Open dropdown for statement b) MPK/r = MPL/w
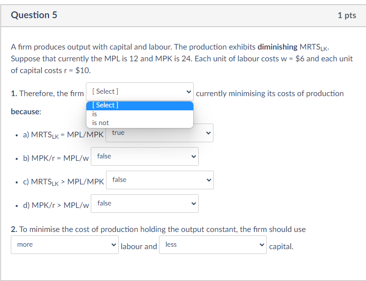The width and height of the screenshot is (366, 281). coord(145,156)
